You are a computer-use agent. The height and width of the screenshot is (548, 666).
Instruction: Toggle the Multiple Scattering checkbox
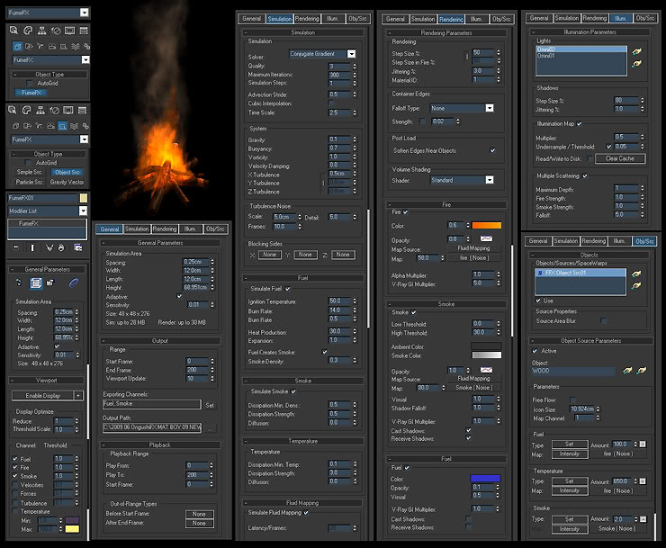pos(585,175)
